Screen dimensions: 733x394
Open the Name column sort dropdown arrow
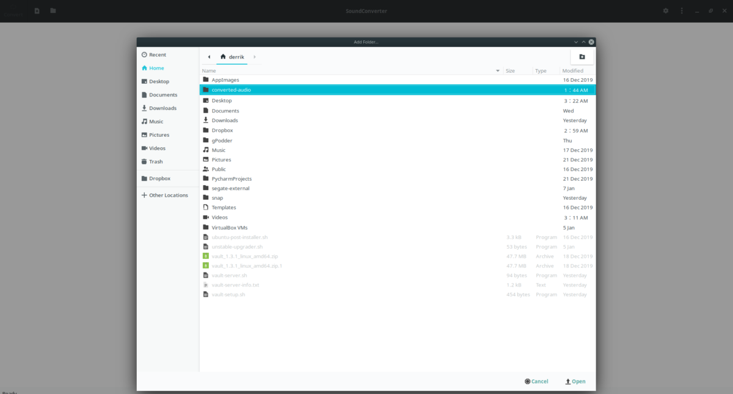point(497,70)
